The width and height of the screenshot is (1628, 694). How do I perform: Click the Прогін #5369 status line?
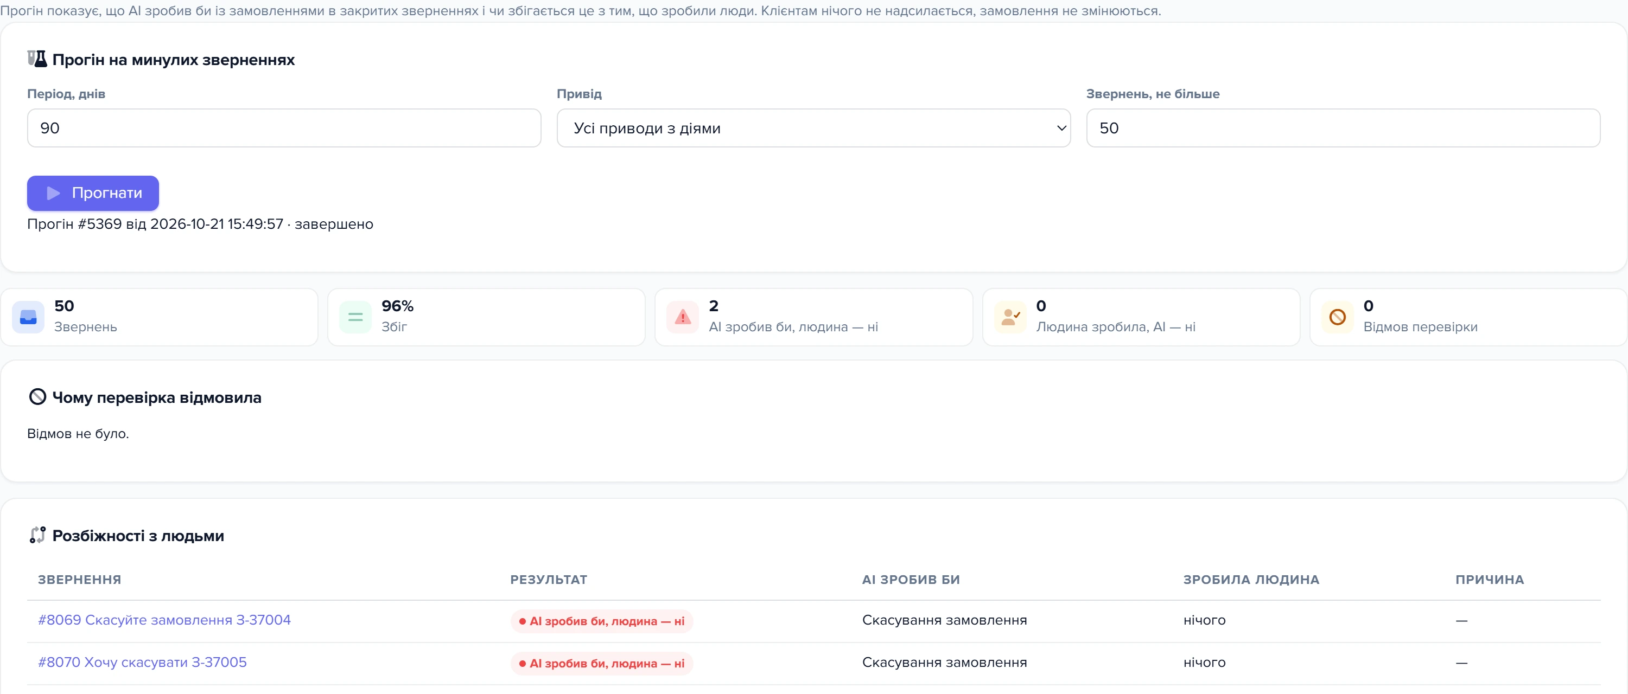[x=200, y=224]
